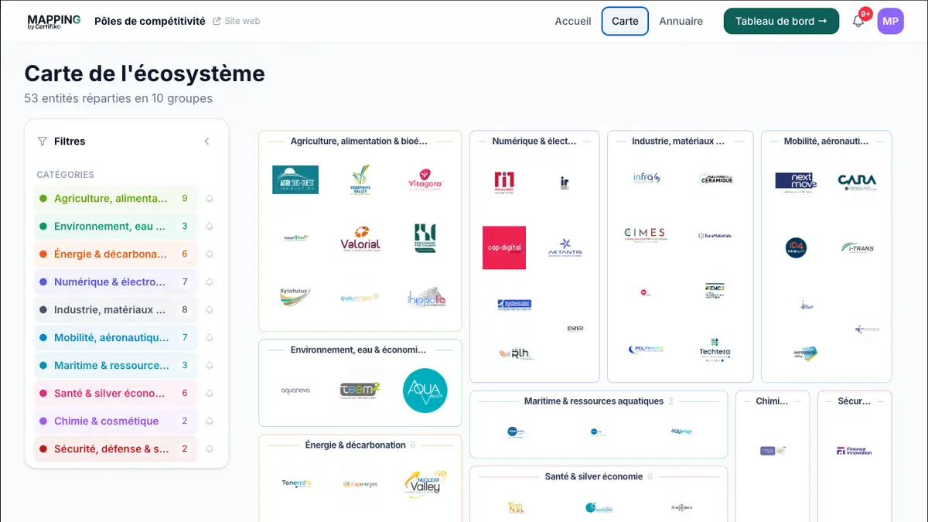This screenshot has height=522, width=928.
Task: Open the CARA logo
Action: click(x=857, y=183)
